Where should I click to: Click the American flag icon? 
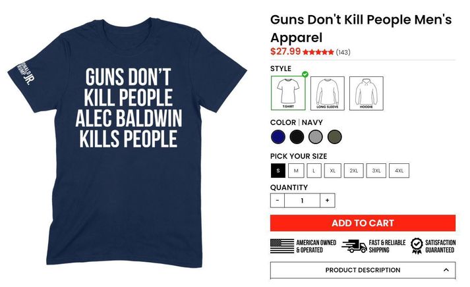point(282,246)
